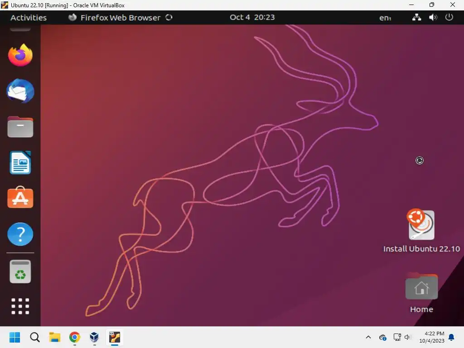Click the Windows network display tray icon

[397, 337]
